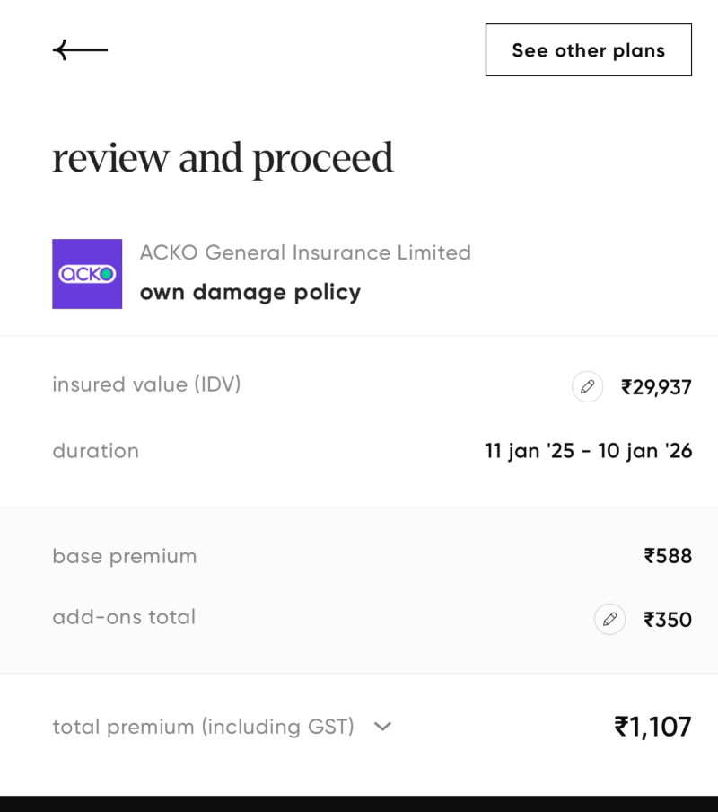
Task: Select the add-ons total ₹350 amount
Action: point(668,620)
